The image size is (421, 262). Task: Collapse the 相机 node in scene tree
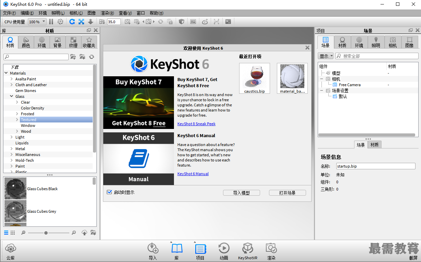(x=321, y=79)
